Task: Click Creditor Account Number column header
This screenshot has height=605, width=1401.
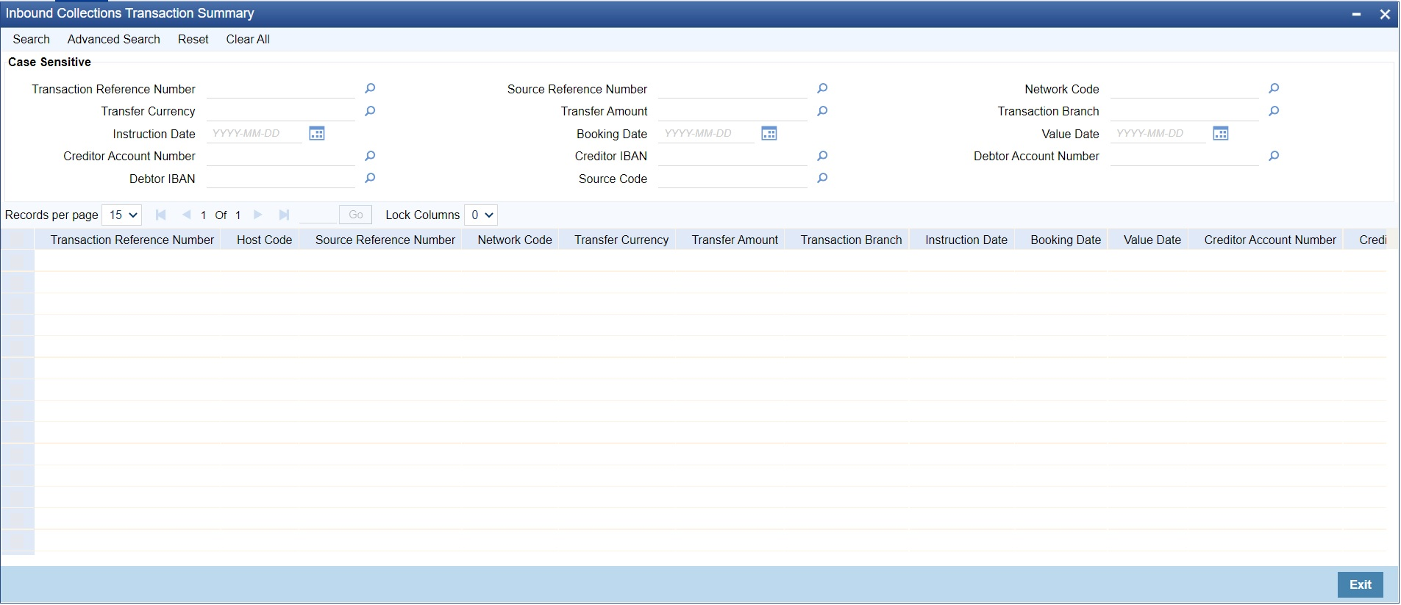Action: 1270,240
